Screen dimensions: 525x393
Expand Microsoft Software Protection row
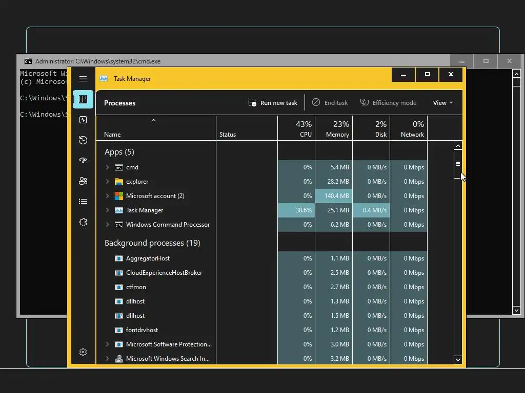coord(108,344)
